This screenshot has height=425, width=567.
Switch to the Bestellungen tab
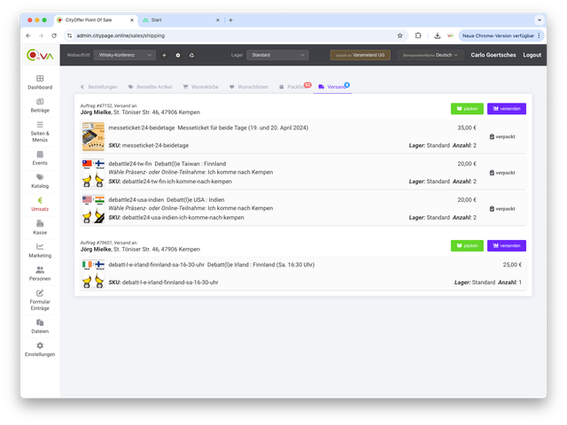(x=99, y=87)
